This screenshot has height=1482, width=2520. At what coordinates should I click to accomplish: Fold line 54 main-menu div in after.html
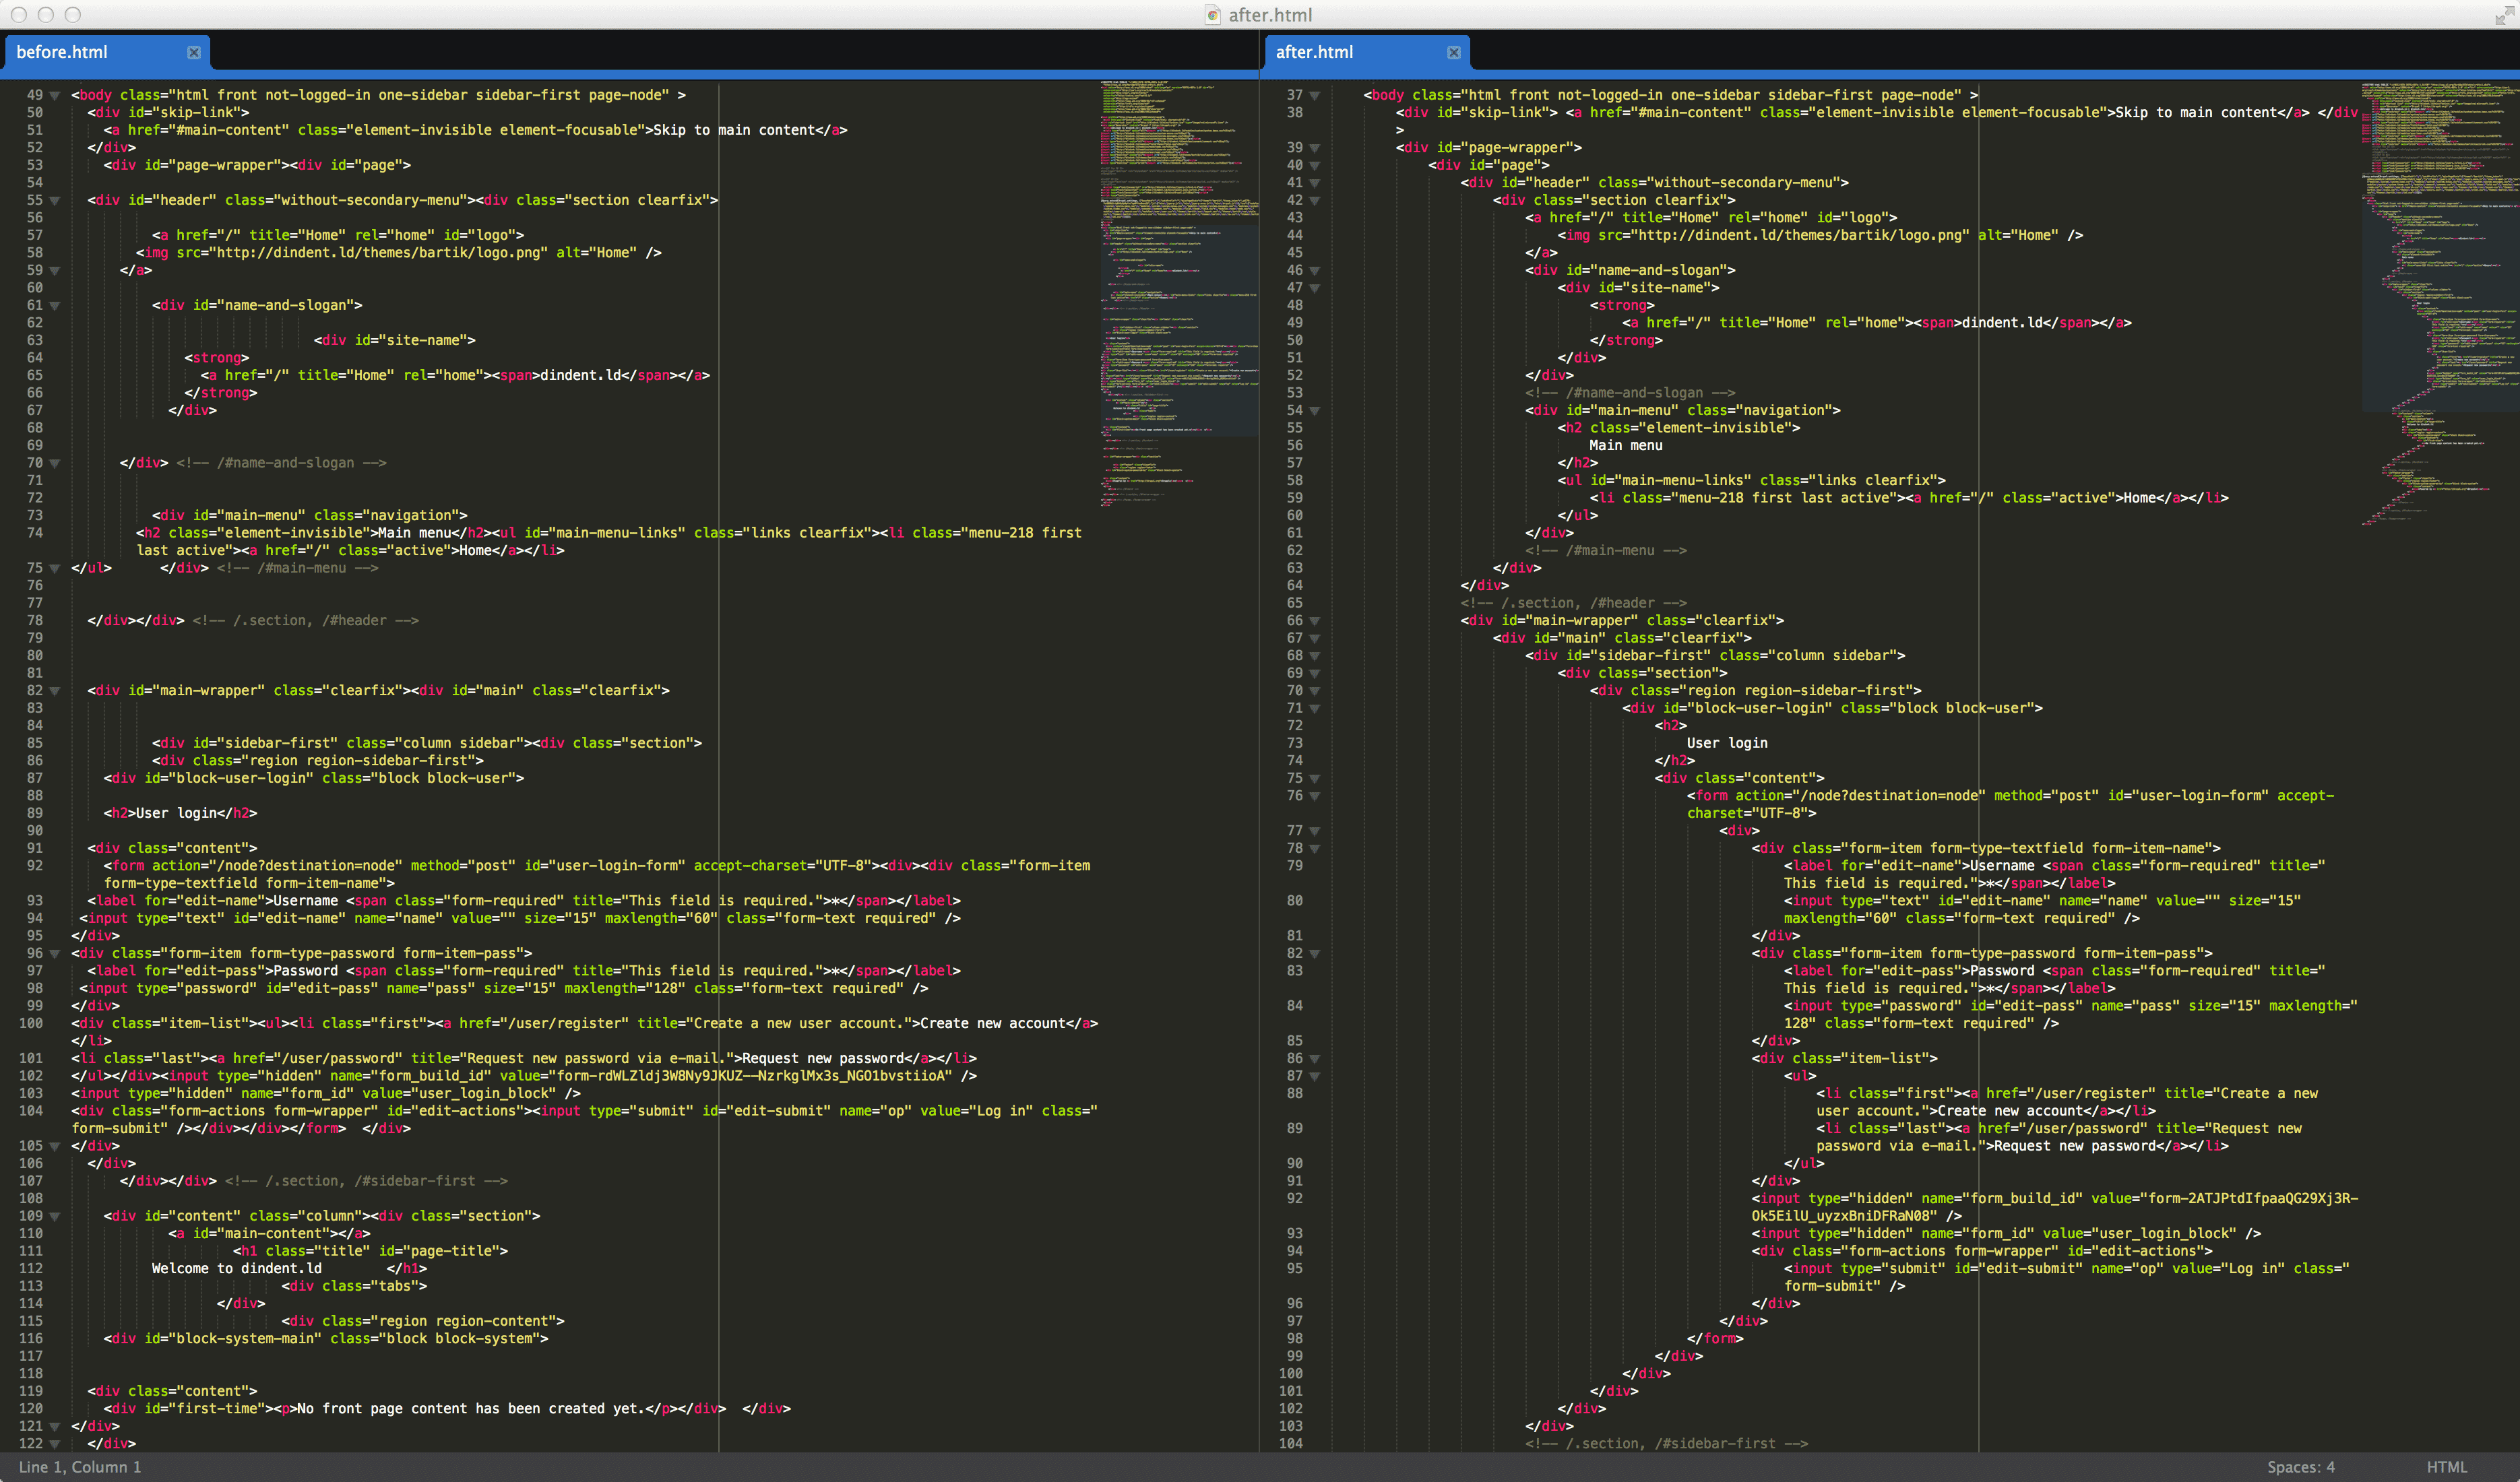point(1315,411)
